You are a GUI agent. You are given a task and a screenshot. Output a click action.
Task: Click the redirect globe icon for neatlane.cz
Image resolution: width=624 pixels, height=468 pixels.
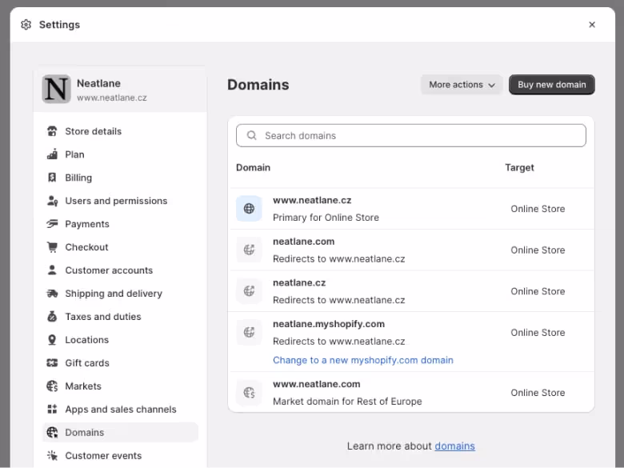tap(249, 291)
